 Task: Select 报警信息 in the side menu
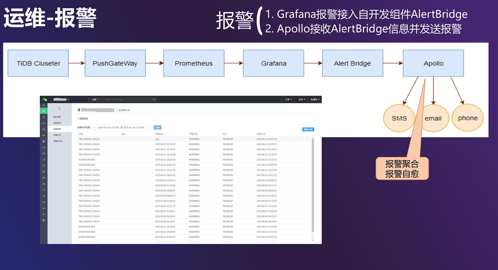point(57,129)
